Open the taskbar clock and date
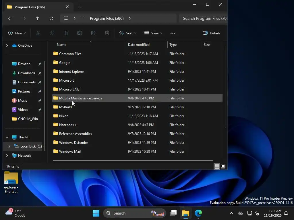The width and height of the screenshot is (294, 220). tap(273, 213)
